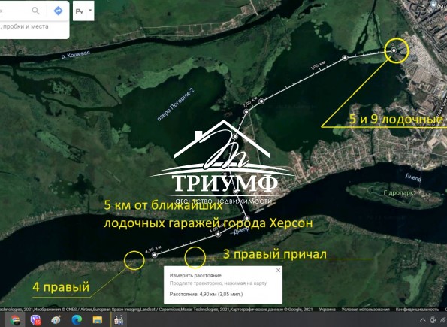Open the last app icon after File Explorer
The image size is (447, 327).
point(118,320)
